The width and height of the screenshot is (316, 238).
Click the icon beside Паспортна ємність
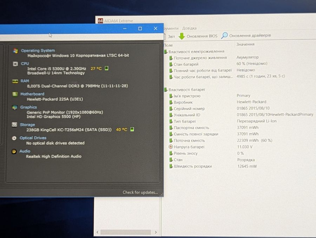pyautogui.click(x=171, y=128)
